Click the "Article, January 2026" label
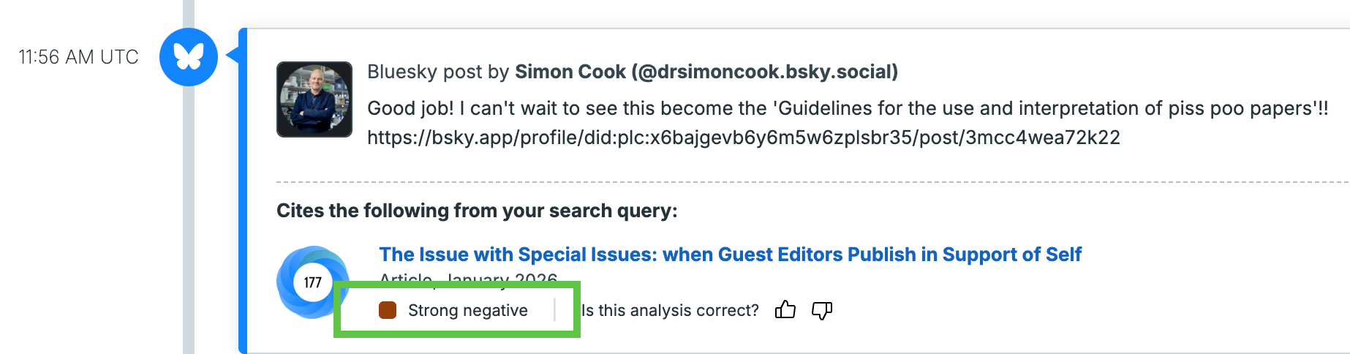This screenshot has width=1350, height=354. (468, 277)
